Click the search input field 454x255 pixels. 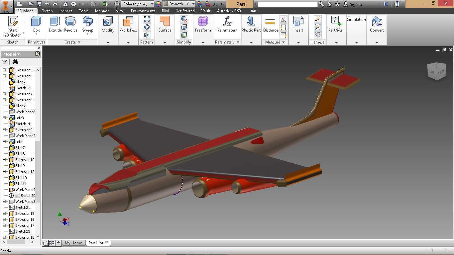(x=288, y=4)
